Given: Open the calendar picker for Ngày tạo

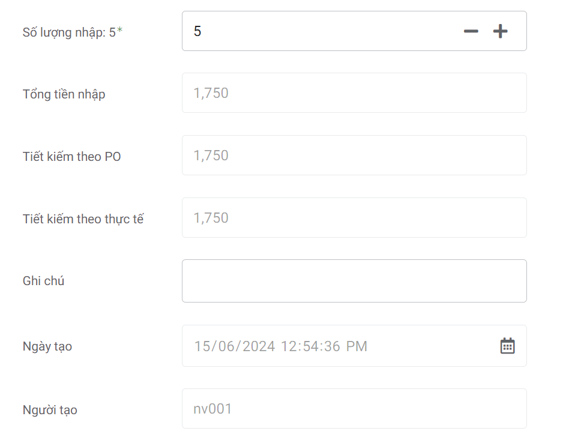Looking at the screenshot, I should pos(507,346).
